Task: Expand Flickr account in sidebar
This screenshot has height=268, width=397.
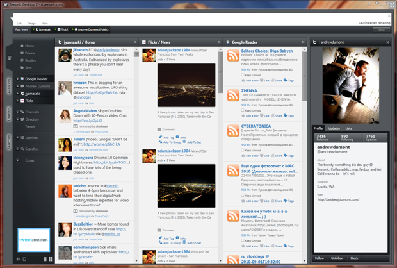Action: pos(17,101)
